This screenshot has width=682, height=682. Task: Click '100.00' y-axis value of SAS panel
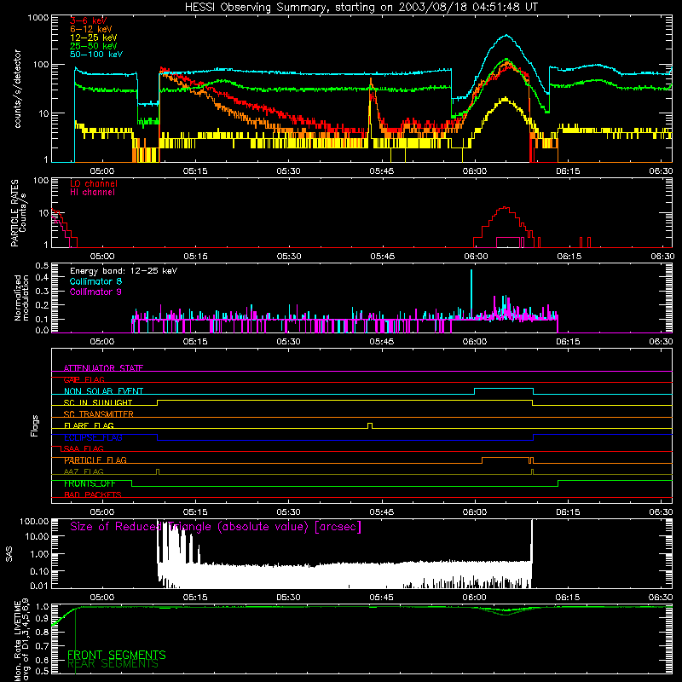click(x=34, y=521)
